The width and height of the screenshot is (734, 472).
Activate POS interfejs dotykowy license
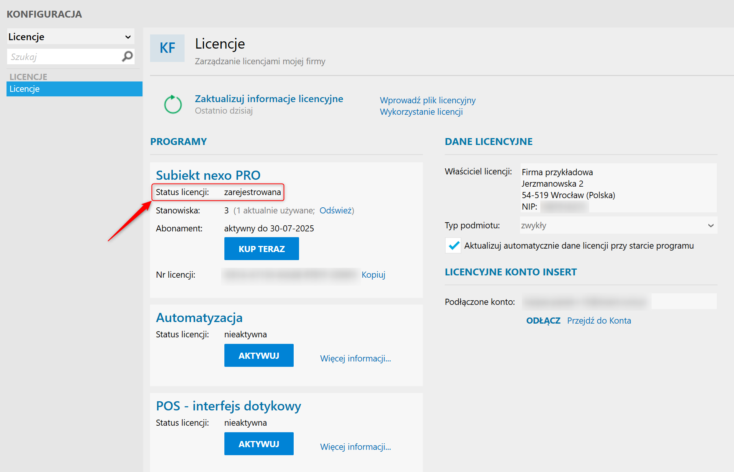click(259, 444)
